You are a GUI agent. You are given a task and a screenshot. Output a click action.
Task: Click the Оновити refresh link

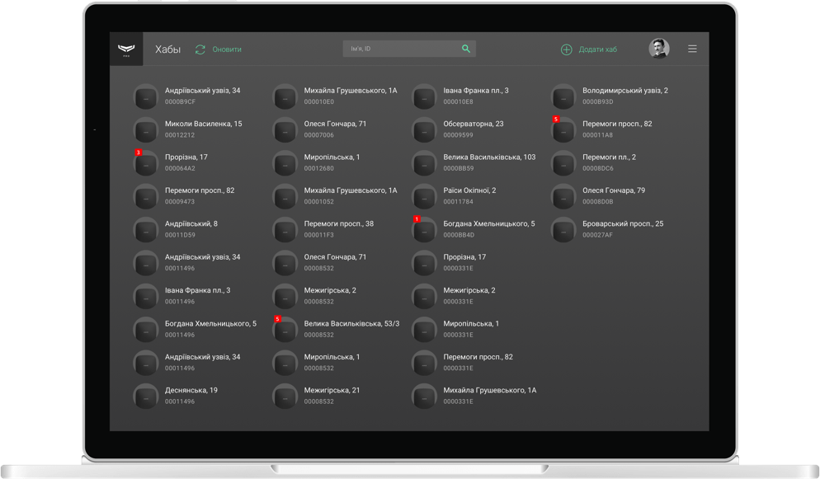click(x=227, y=49)
